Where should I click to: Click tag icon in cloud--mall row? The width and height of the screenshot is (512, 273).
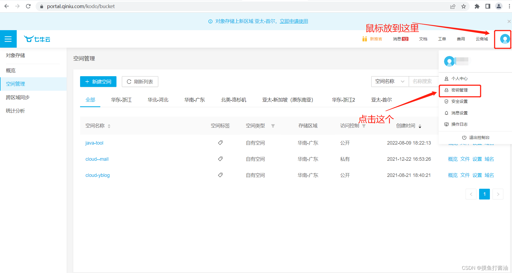220,159
